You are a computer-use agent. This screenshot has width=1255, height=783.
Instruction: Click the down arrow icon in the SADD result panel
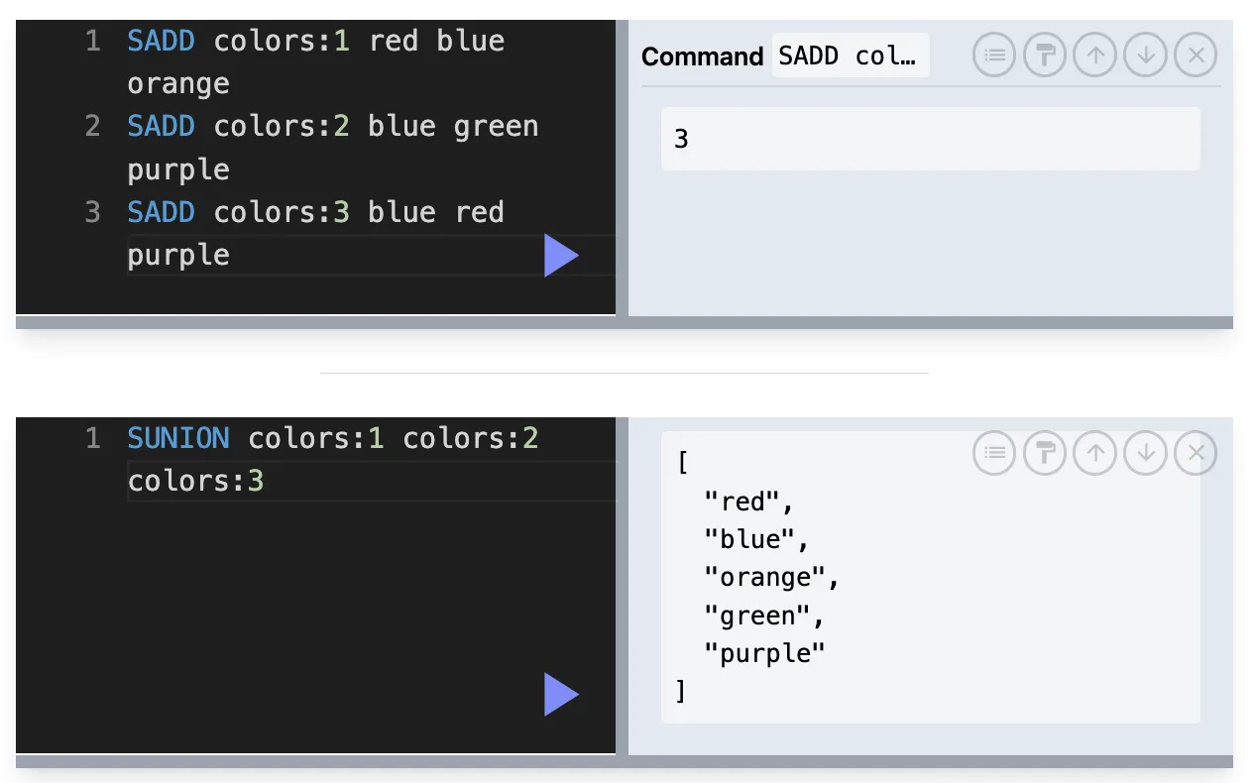pyautogui.click(x=1146, y=56)
